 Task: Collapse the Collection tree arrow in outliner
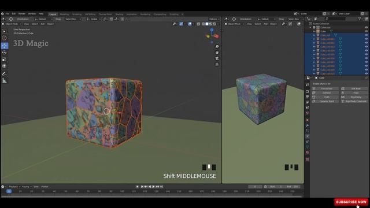pos(310,27)
